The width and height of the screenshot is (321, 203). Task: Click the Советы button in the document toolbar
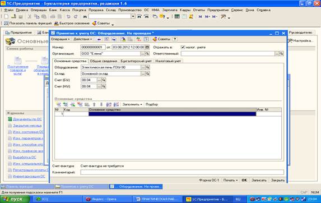click(x=161, y=39)
